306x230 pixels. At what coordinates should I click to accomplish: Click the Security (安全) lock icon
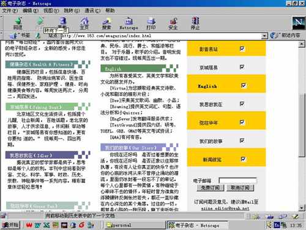click(x=173, y=23)
